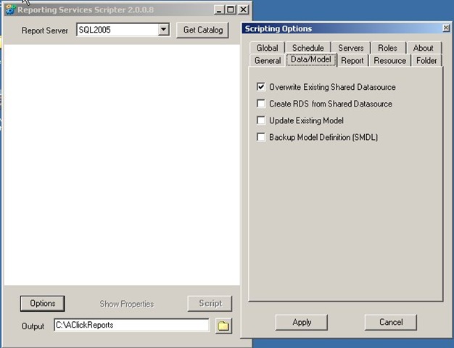Check Update Existing Model option
The height and width of the screenshot is (348, 454).
click(x=261, y=120)
